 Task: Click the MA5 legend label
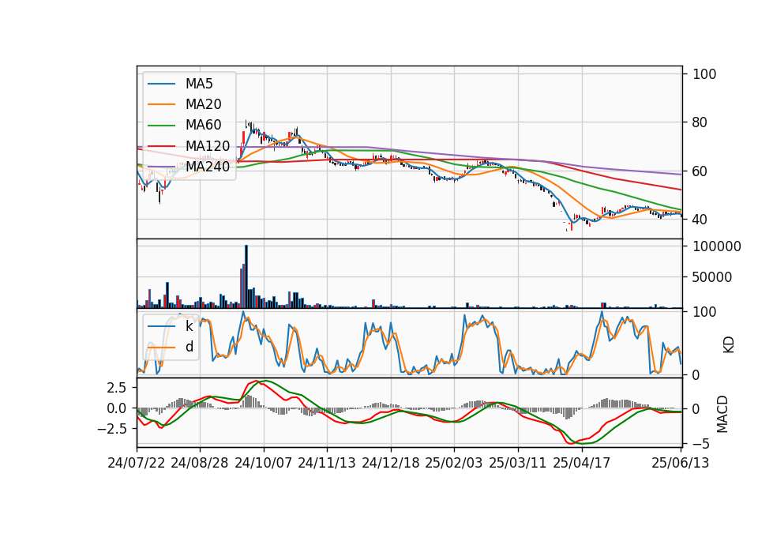[199, 84]
